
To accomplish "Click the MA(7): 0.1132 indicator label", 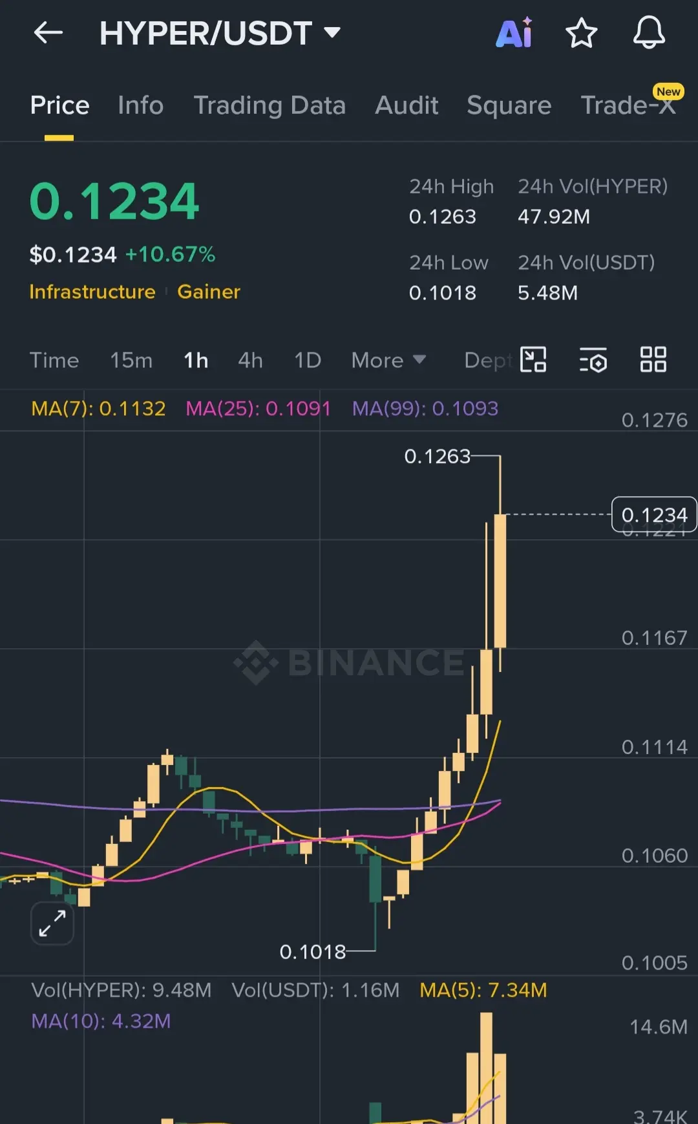I will pyautogui.click(x=98, y=409).
